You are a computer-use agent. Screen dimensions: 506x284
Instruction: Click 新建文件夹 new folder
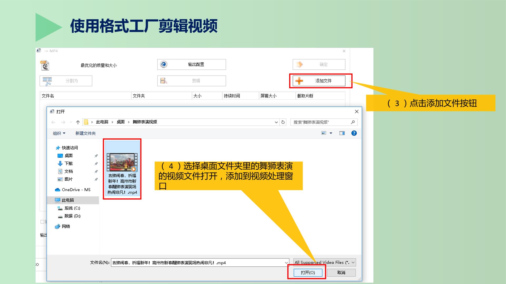[x=86, y=133]
